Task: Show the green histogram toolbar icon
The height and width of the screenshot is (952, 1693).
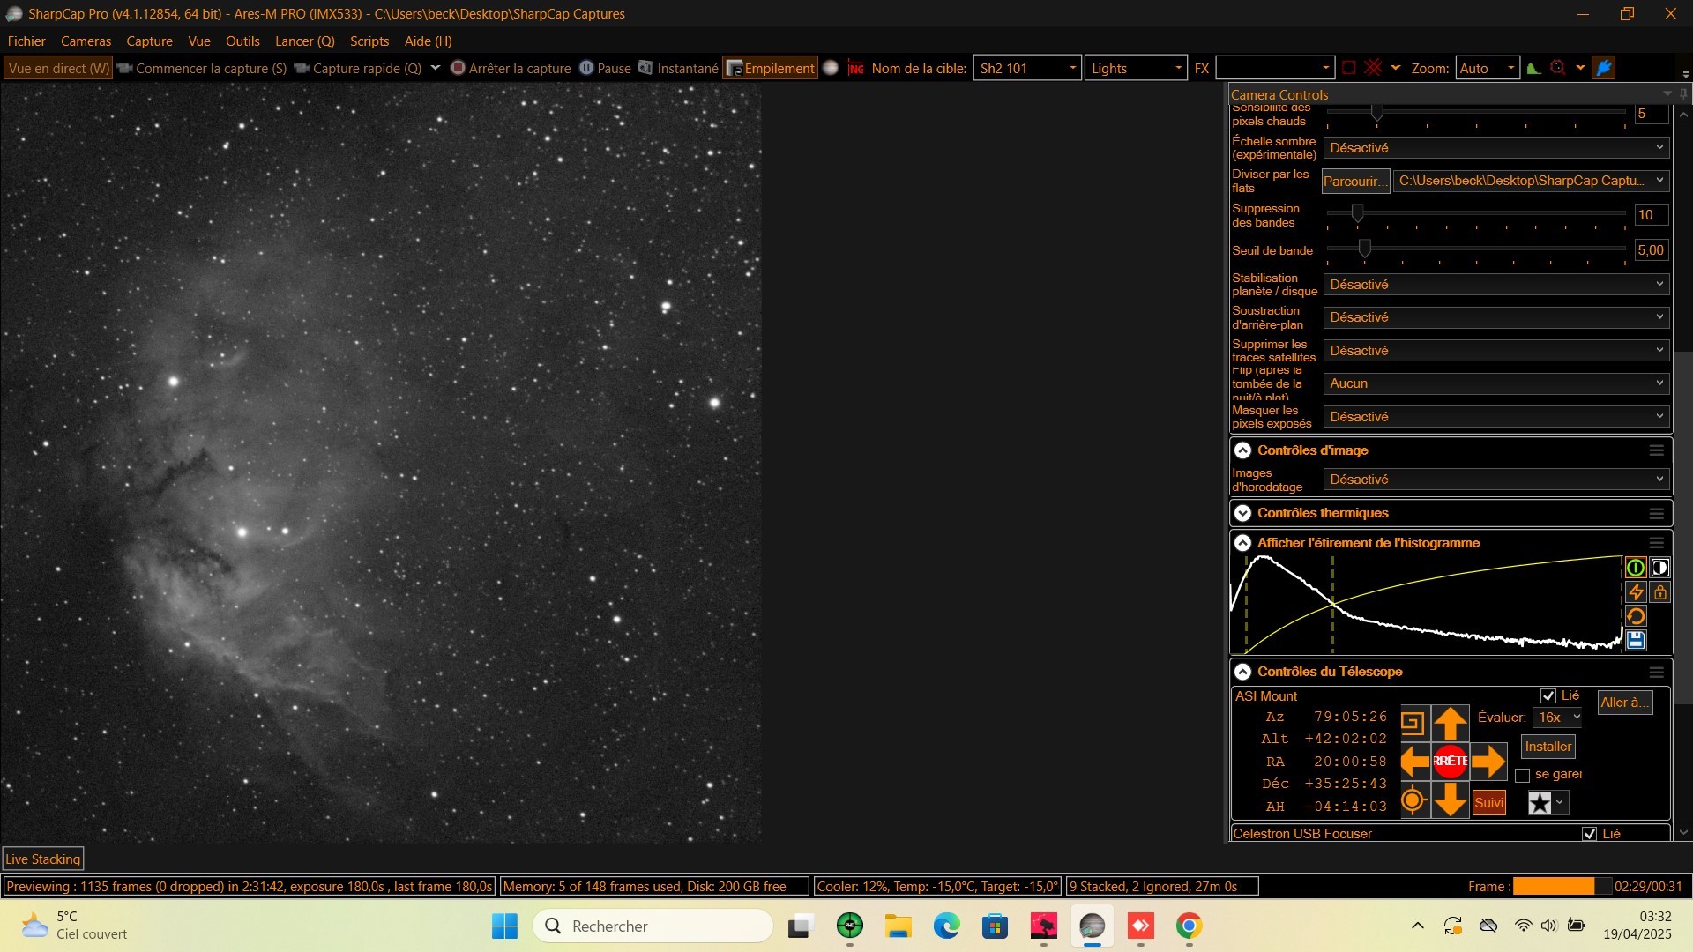Action: pyautogui.click(x=1534, y=68)
